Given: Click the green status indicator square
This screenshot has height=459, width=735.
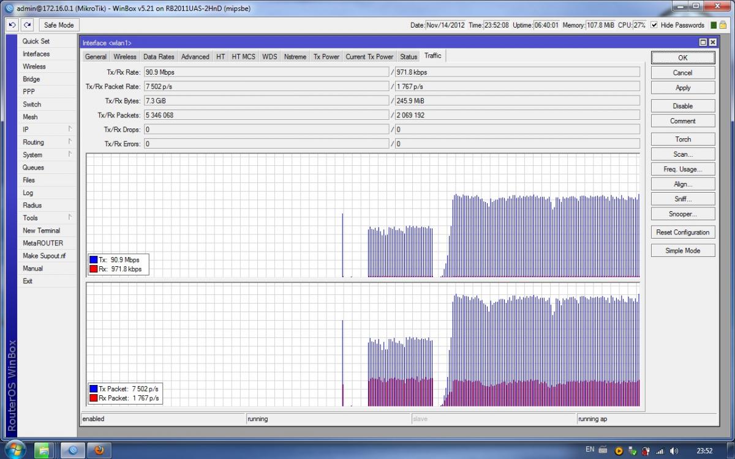Looking at the screenshot, I should 714,25.
